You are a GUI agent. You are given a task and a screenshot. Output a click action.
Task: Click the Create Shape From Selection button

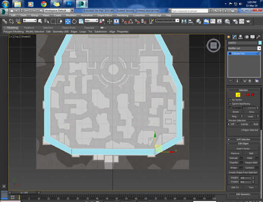click(243, 172)
